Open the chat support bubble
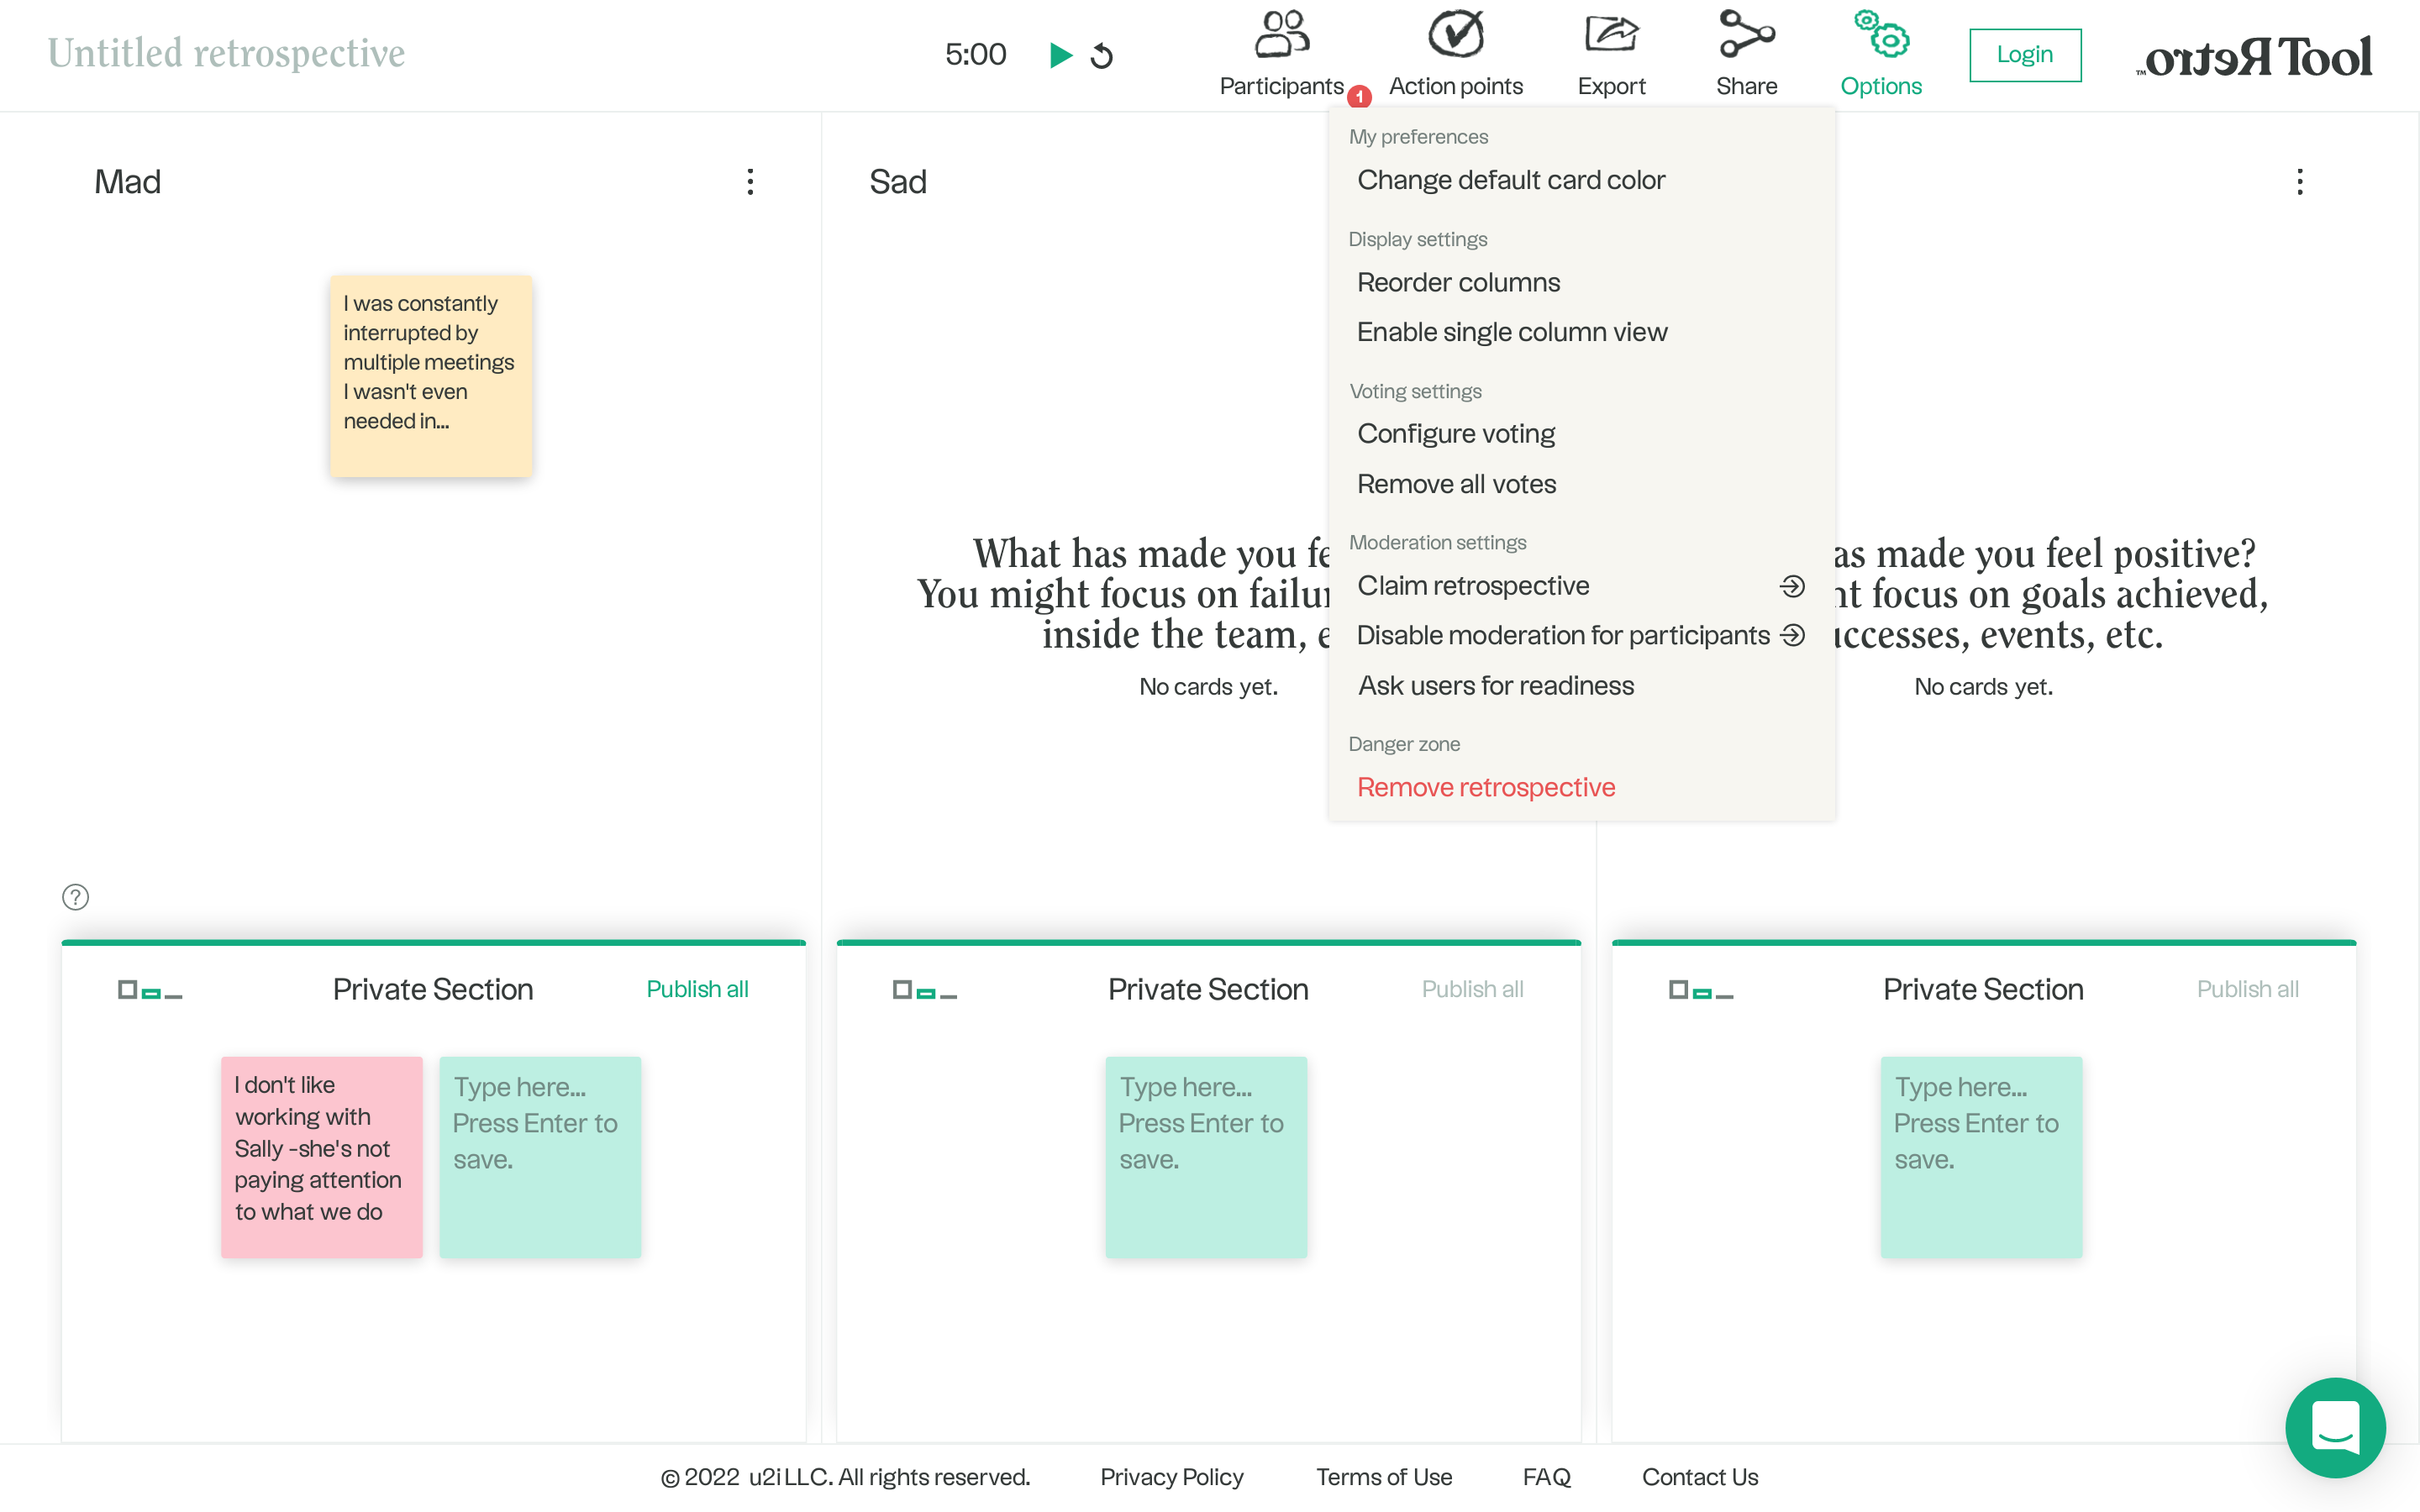 2334,1427
